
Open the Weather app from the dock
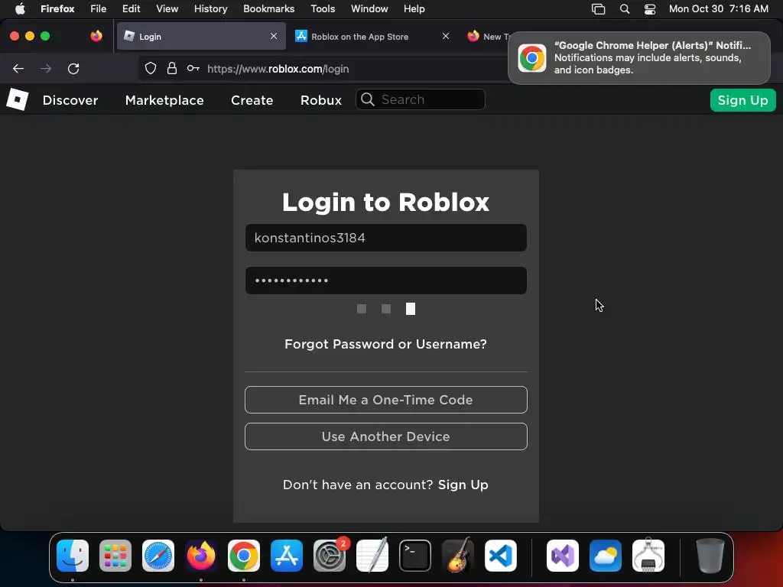(x=606, y=556)
